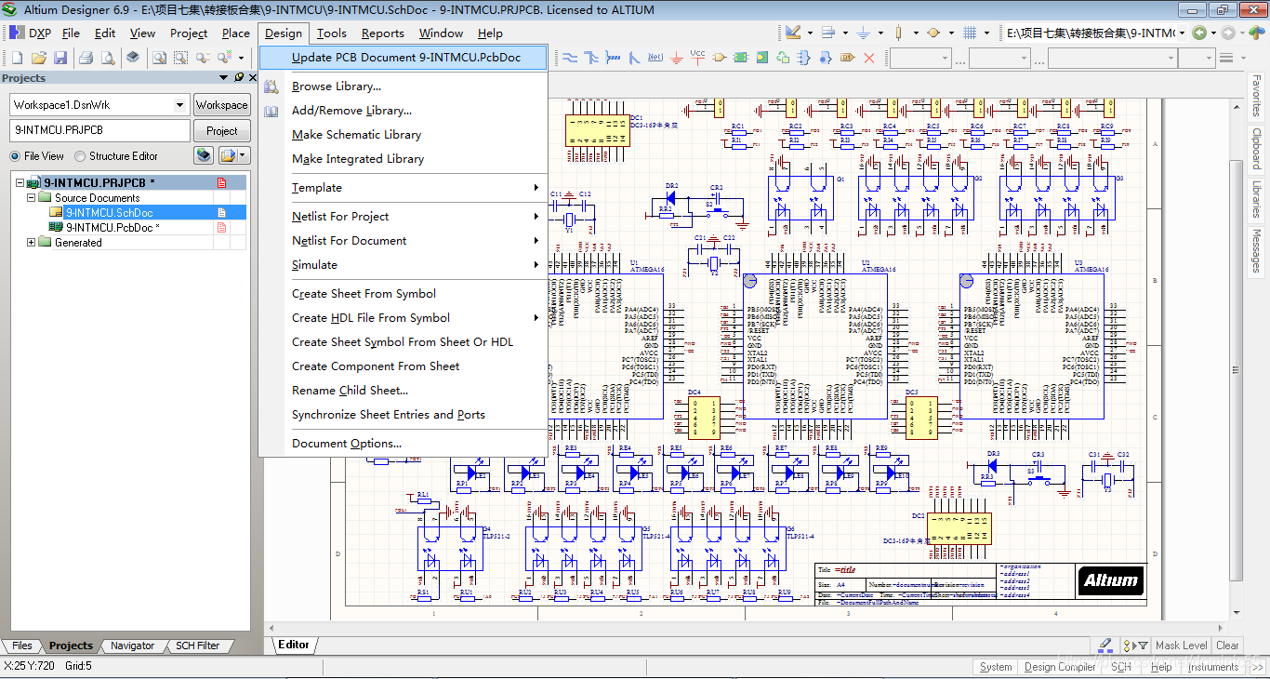1270x679 pixels.
Task: Select 9-INTMCU.PcbDoc in project tree
Action: point(112,228)
